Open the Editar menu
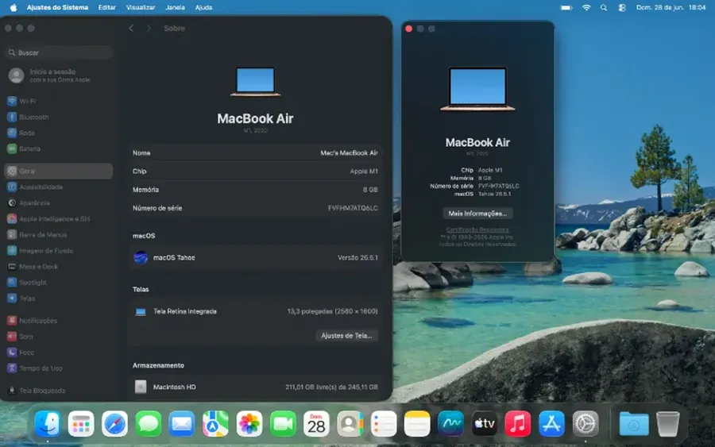Screen dimensions: 715x447 pyautogui.click(x=106, y=7)
